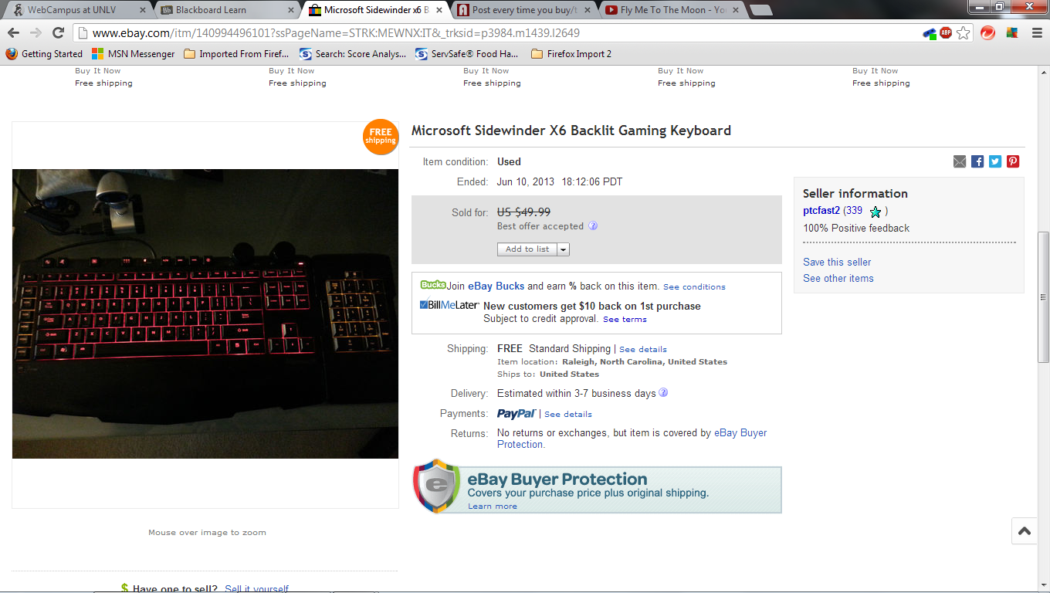Image resolution: width=1050 pixels, height=593 pixels.
Task: Close the WebCampus at UNLV tab
Action: tap(144, 10)
